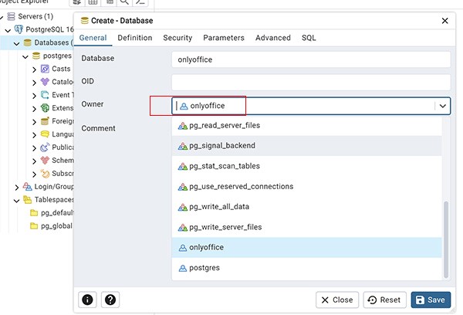Click the Event Triggers icon
463x315 pixels.
pyautogui.click(x=45, y=95)
